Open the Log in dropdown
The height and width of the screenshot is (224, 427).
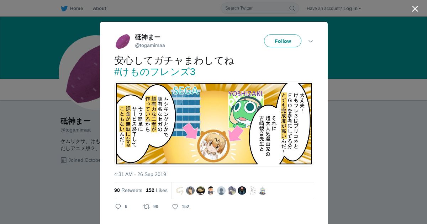click(352, 8)
